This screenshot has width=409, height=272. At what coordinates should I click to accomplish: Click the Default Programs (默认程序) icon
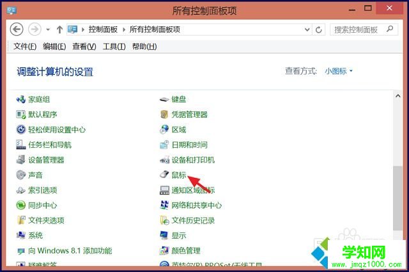tap(20, 115)
